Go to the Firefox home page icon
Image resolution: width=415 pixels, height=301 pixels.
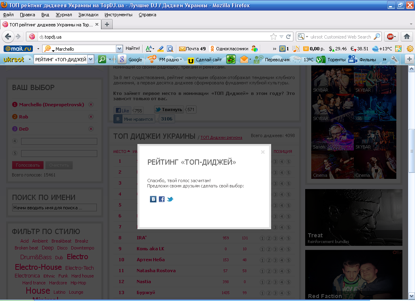click(407, 37)
